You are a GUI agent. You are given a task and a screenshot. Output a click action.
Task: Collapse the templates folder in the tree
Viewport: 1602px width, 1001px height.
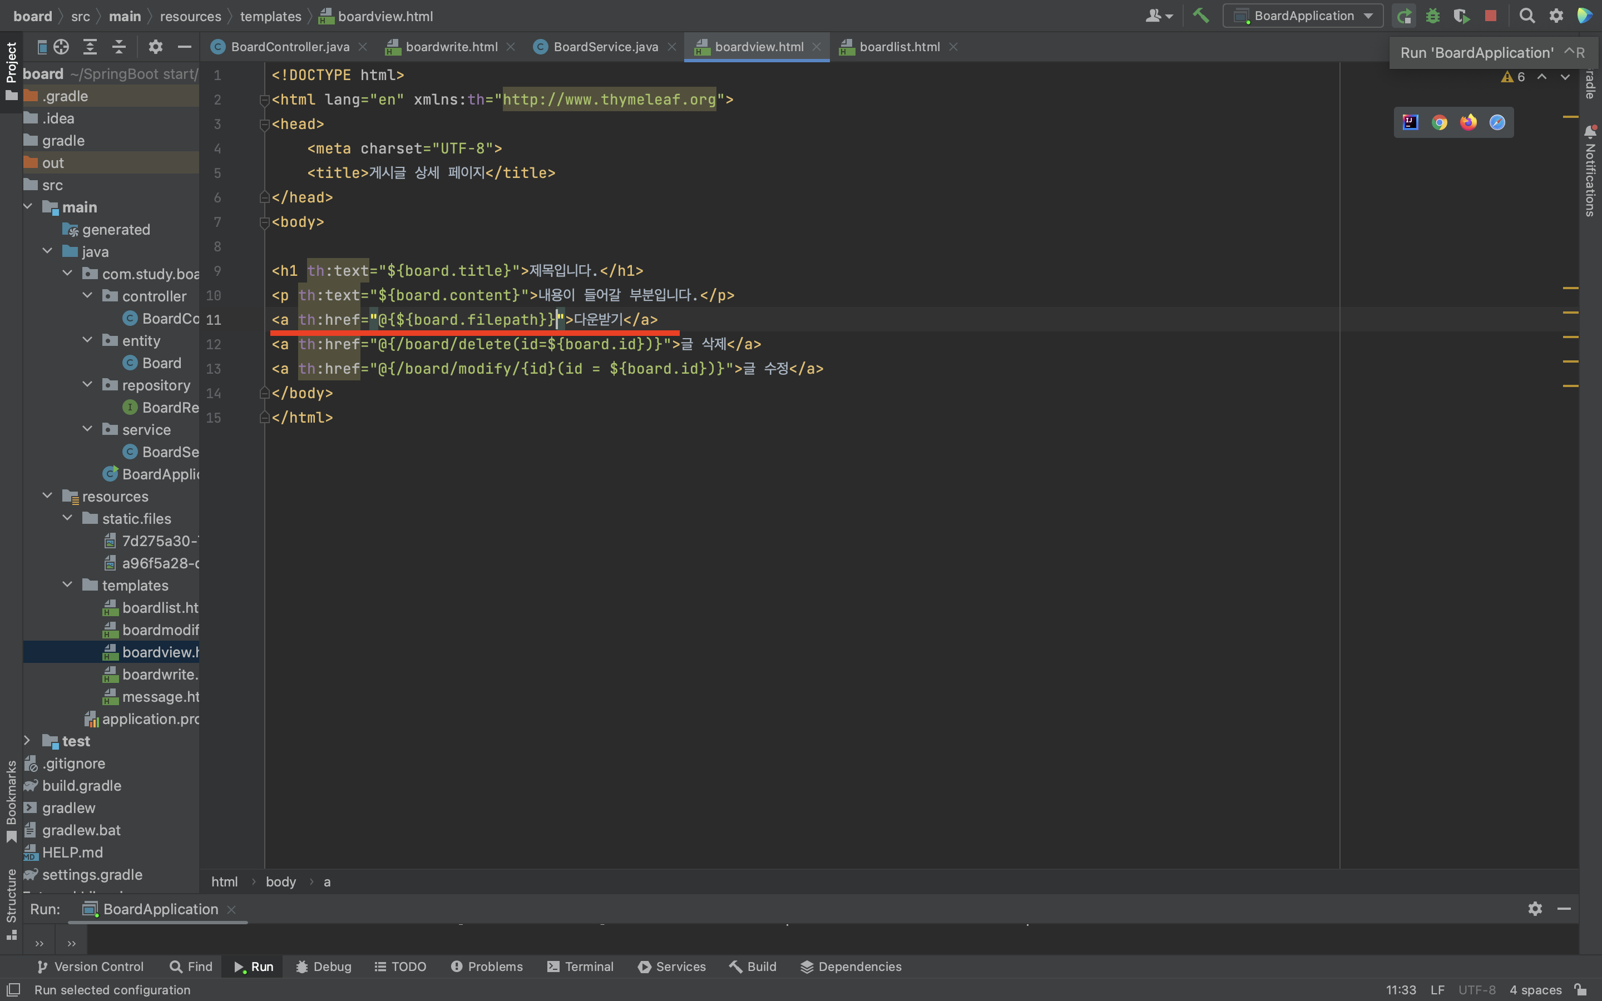(x=67, y=585)
